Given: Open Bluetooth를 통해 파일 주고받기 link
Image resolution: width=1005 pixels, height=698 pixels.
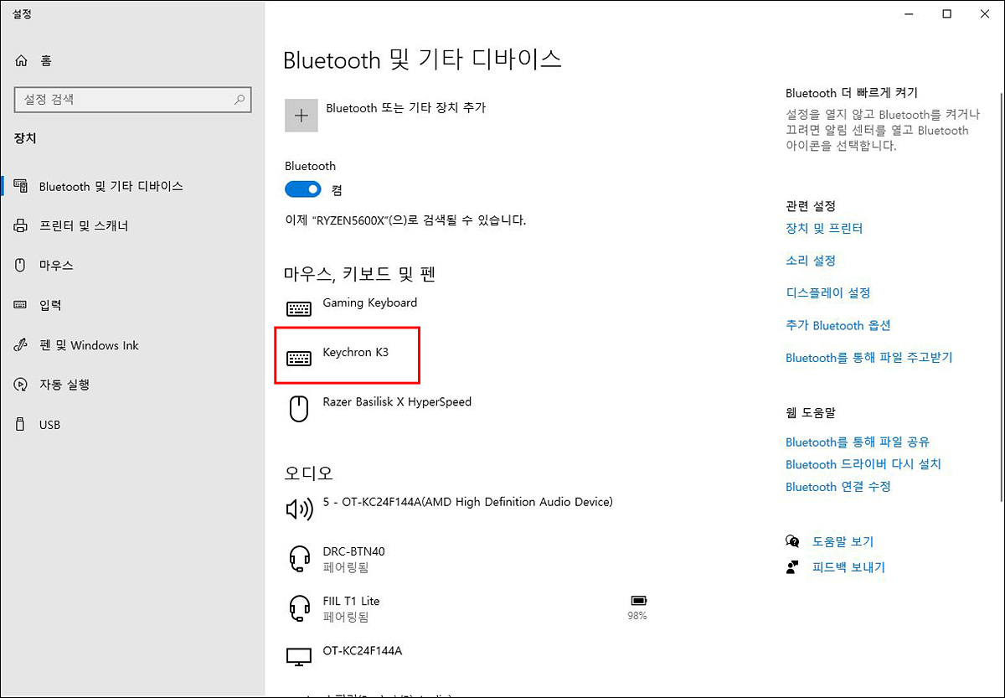Looking at the screenshot, I should pyautogui.click(x=869, y=357).
